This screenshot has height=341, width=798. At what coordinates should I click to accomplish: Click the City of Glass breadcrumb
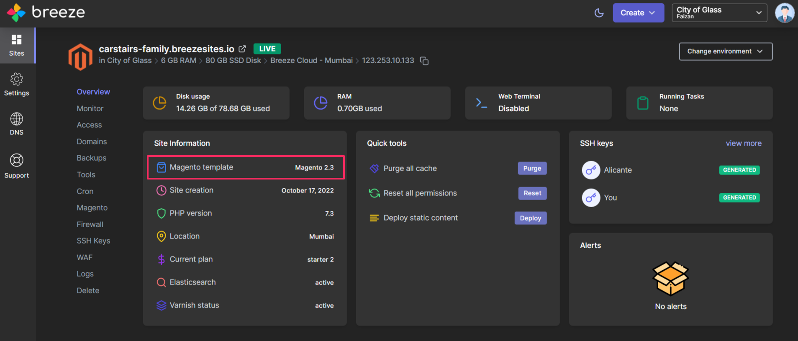129,61
